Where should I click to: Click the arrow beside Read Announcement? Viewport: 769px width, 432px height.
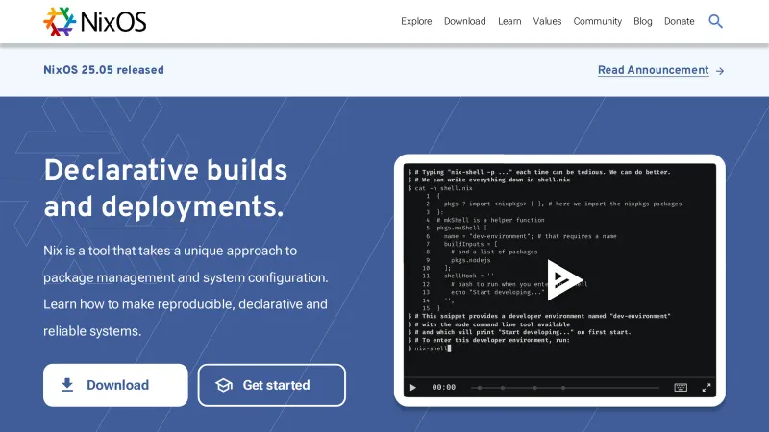coord(720,70)
